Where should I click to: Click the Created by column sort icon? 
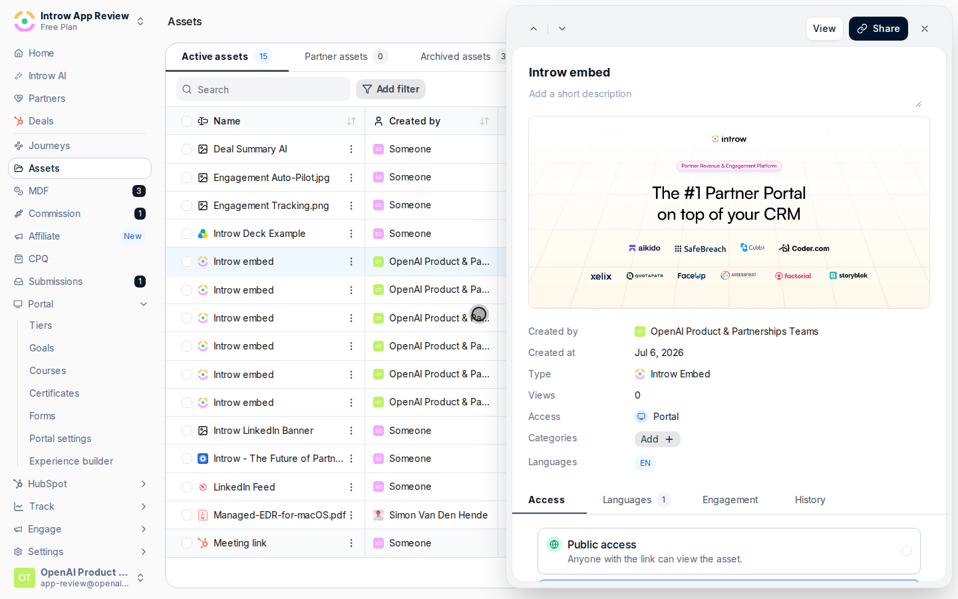[x=484, y=121]
